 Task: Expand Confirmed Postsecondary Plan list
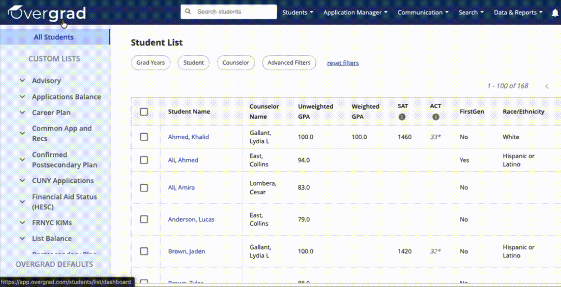click(x=22, y=160)
